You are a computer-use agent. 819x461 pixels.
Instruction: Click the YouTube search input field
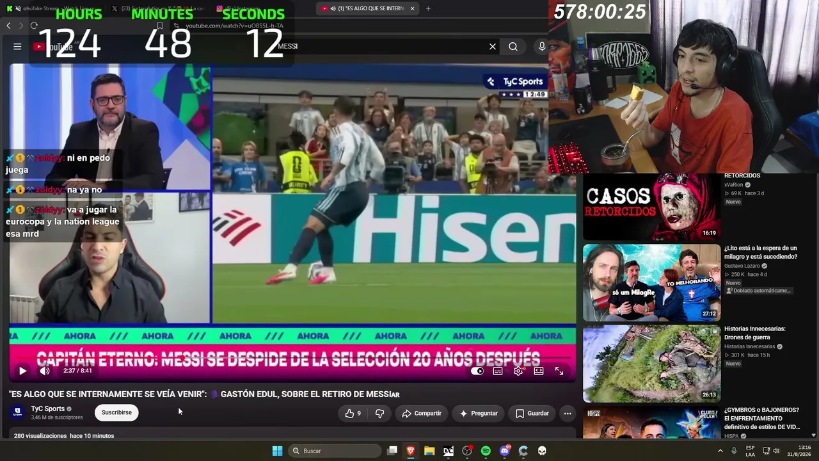381,46
